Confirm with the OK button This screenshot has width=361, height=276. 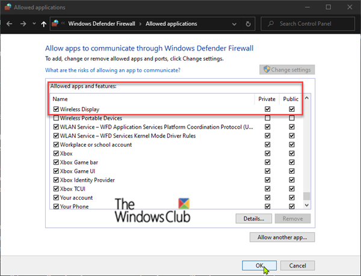[259, 266]
